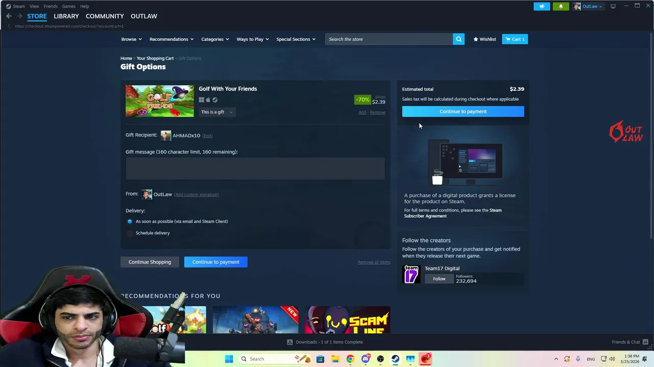
Task: Click the taskbar volume icon
Action: [x=612, y=359]
